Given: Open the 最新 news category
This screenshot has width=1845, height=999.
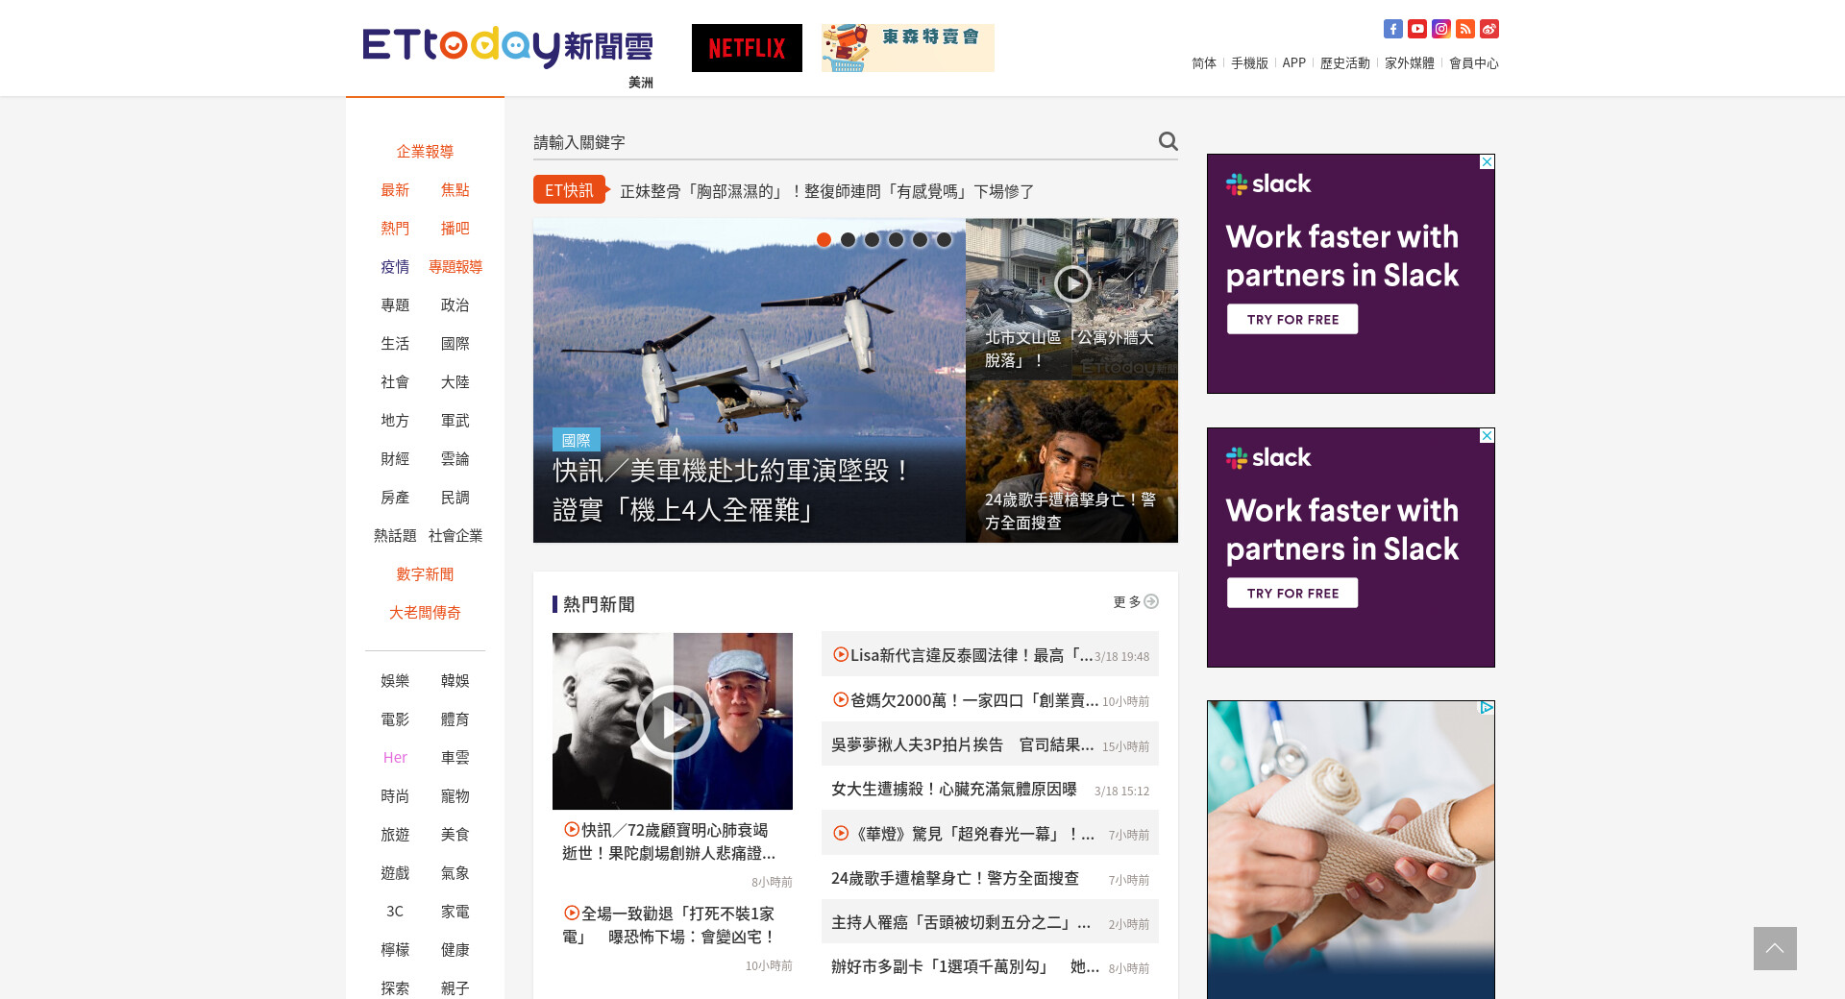Looking at the screenshot, I should (395, 190).
